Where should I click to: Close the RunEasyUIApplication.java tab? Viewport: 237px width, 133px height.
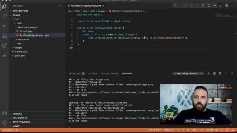click(103, 6)
